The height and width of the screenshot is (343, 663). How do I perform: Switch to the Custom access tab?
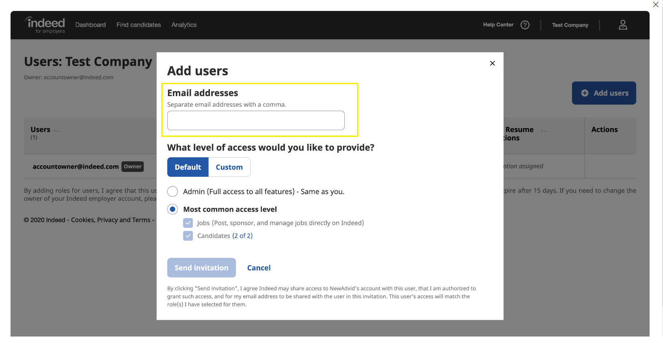click(x=229, y=167)
